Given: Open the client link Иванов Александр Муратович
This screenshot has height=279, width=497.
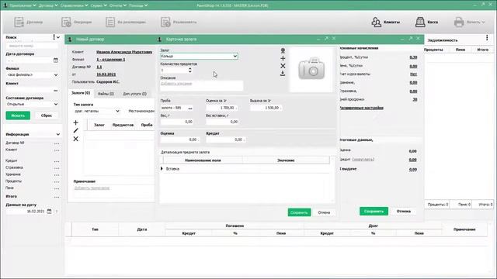Looking at the screenshot, I should pyautogui.click(x=124, y=52).
